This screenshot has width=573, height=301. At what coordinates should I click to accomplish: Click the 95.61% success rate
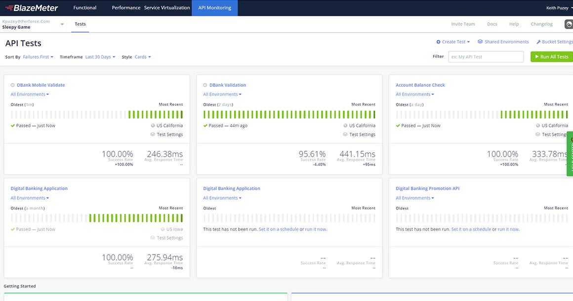[312, 154]
